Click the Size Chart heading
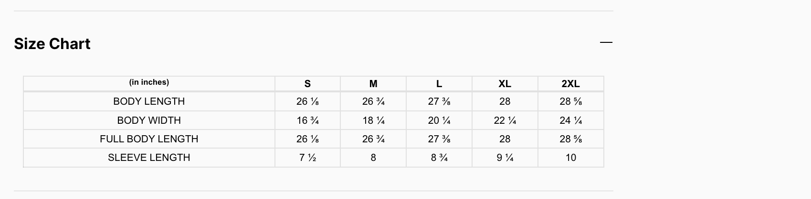This screenshot has width=811, height=199. [52, 44]
